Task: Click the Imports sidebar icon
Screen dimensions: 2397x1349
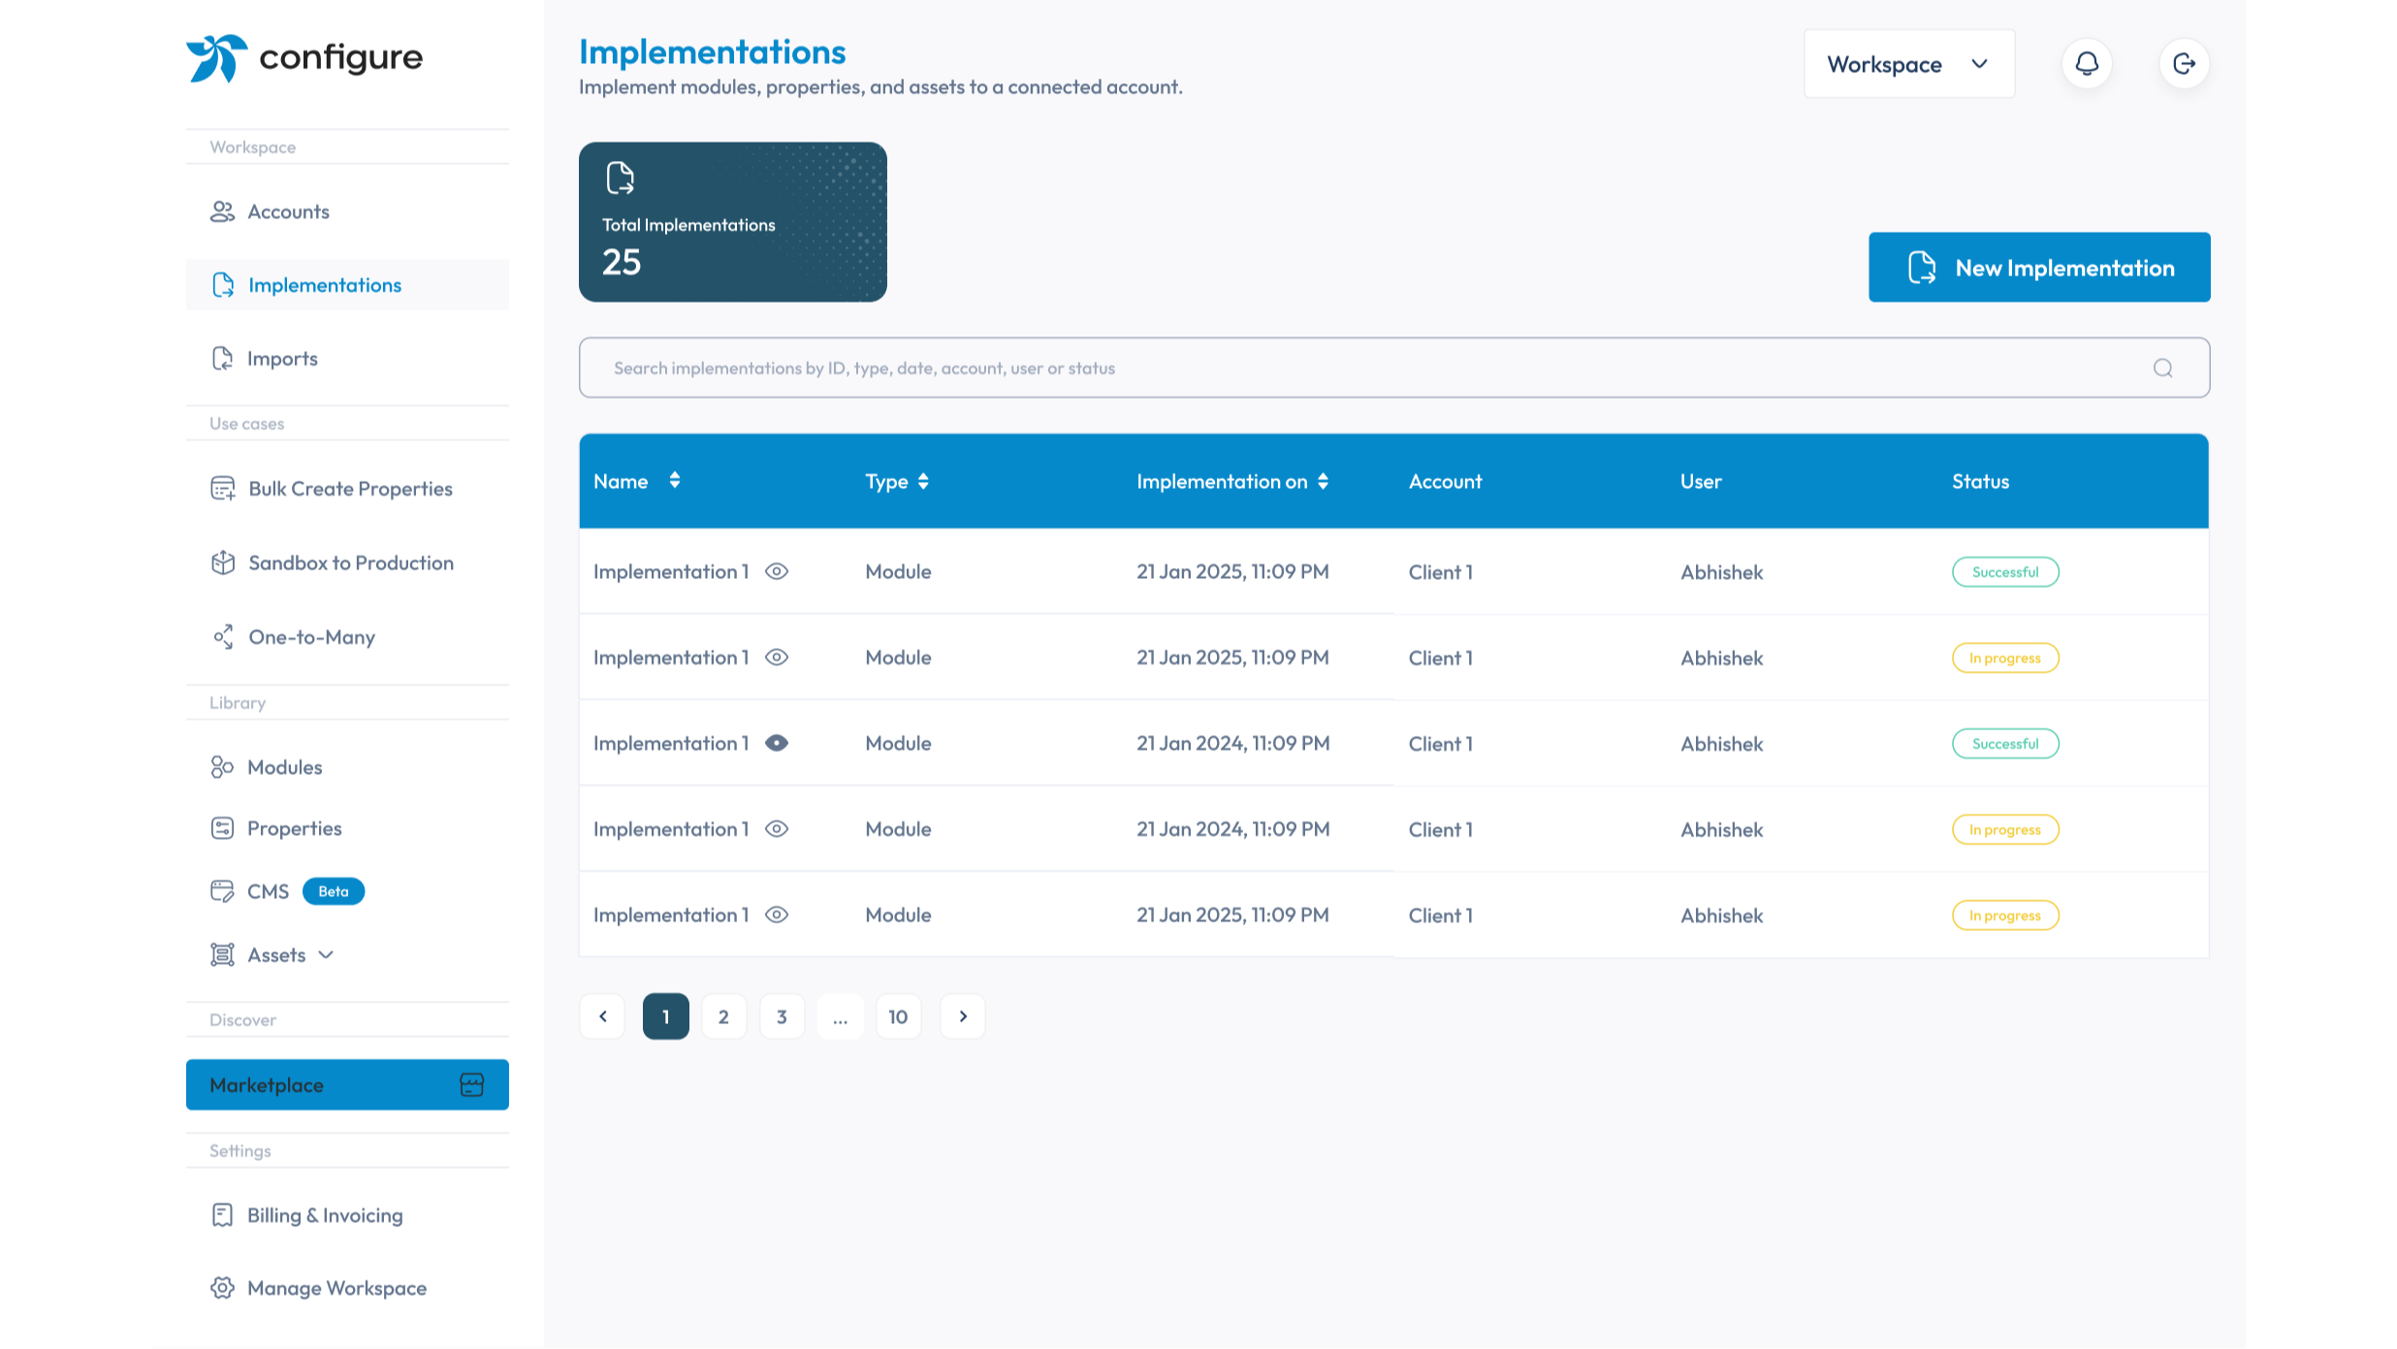Action: click(x=222, y=358)
